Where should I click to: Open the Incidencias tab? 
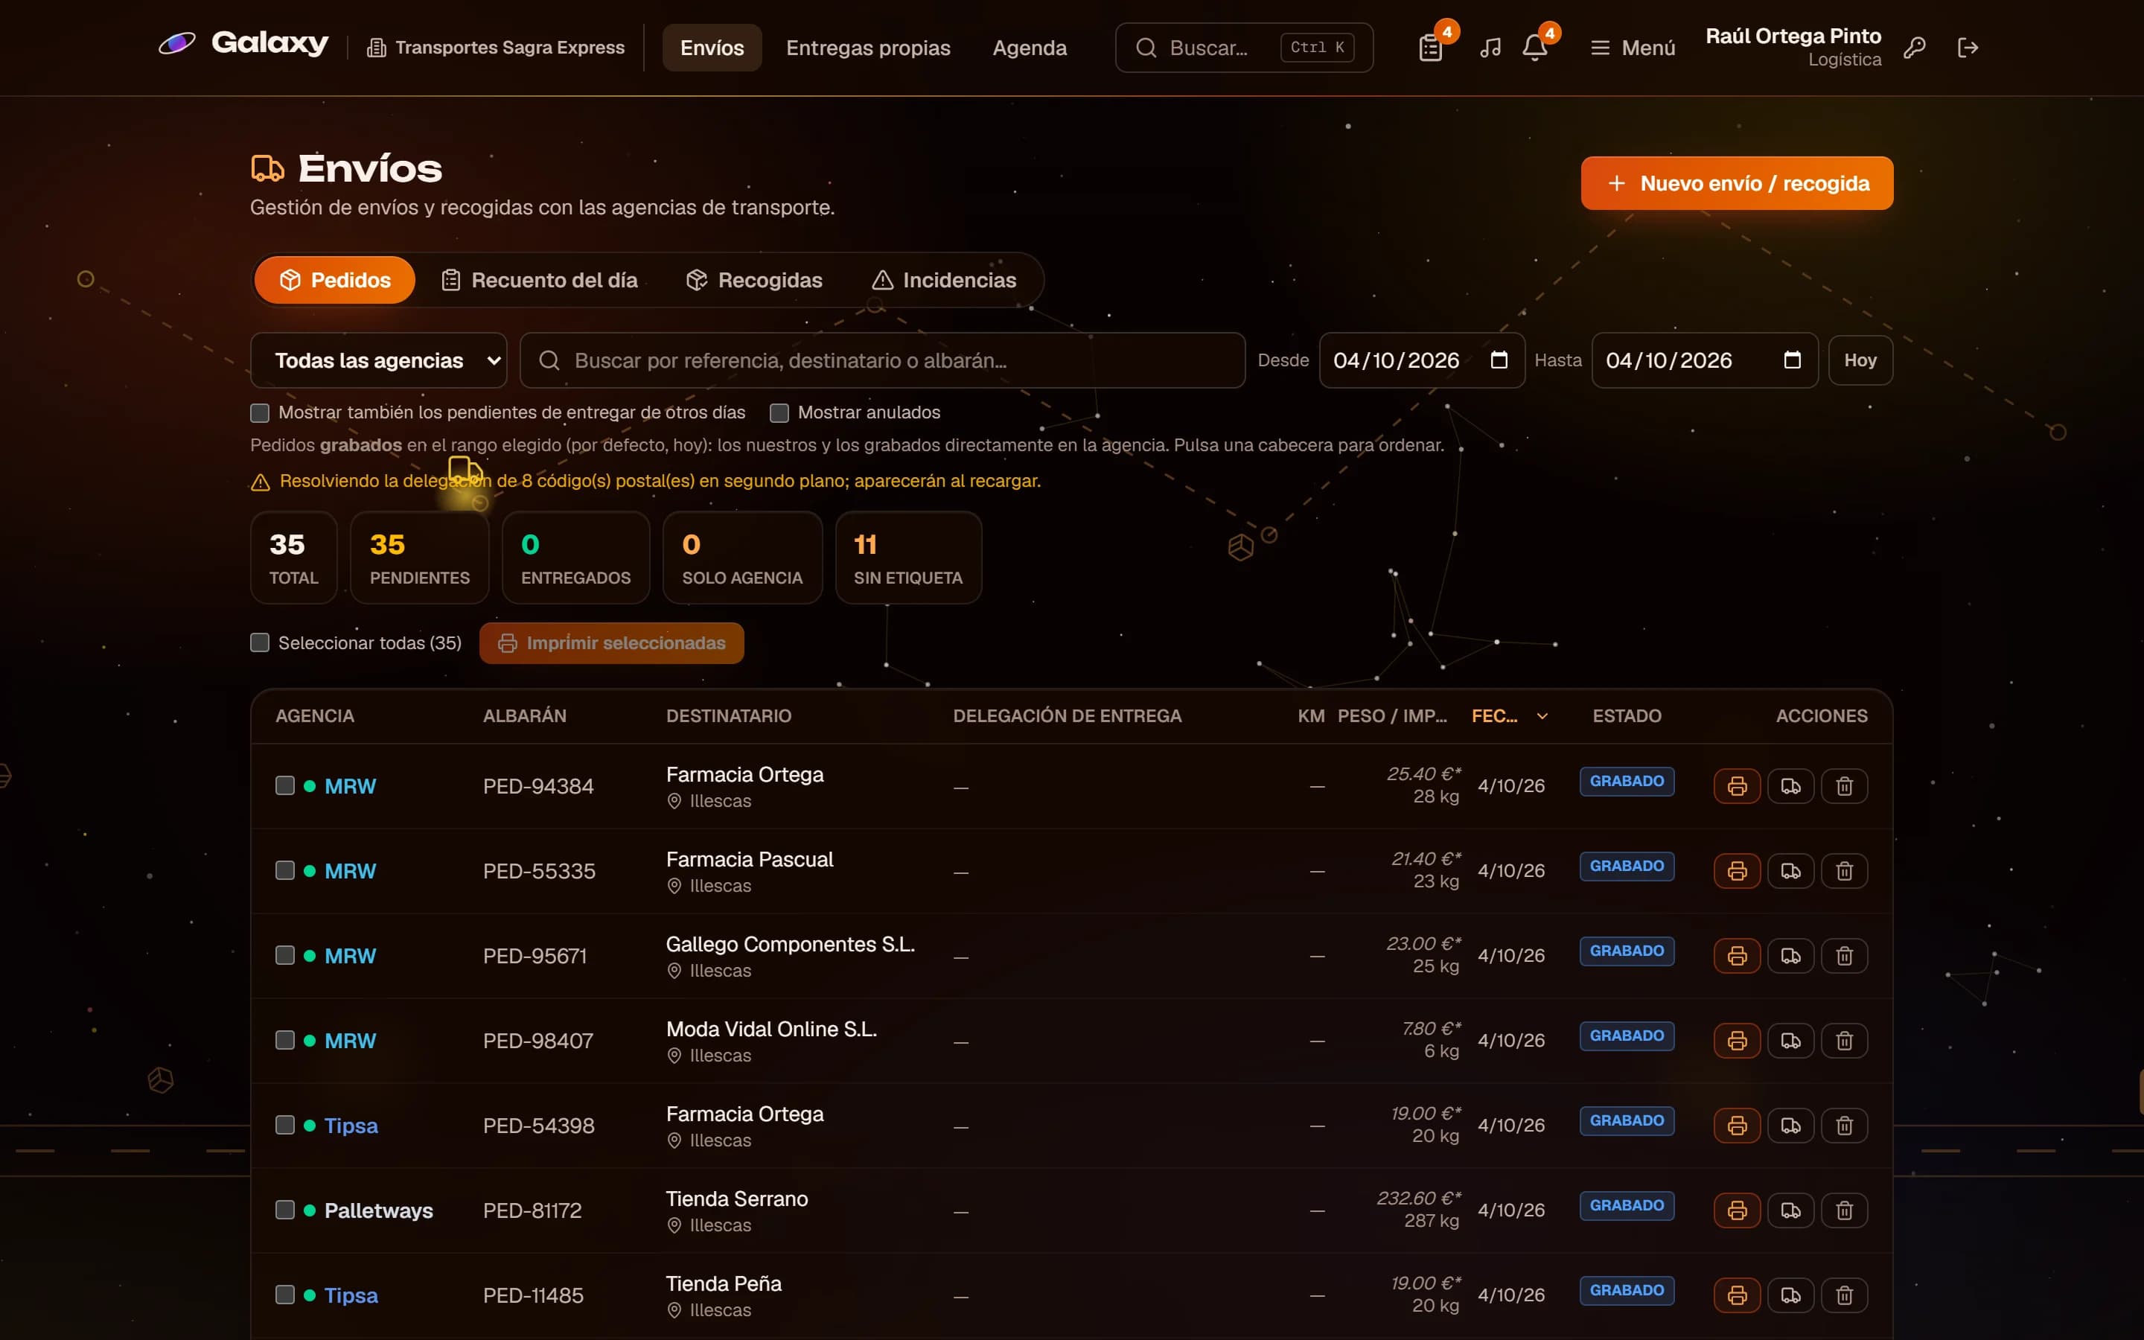tap(945, 280)
